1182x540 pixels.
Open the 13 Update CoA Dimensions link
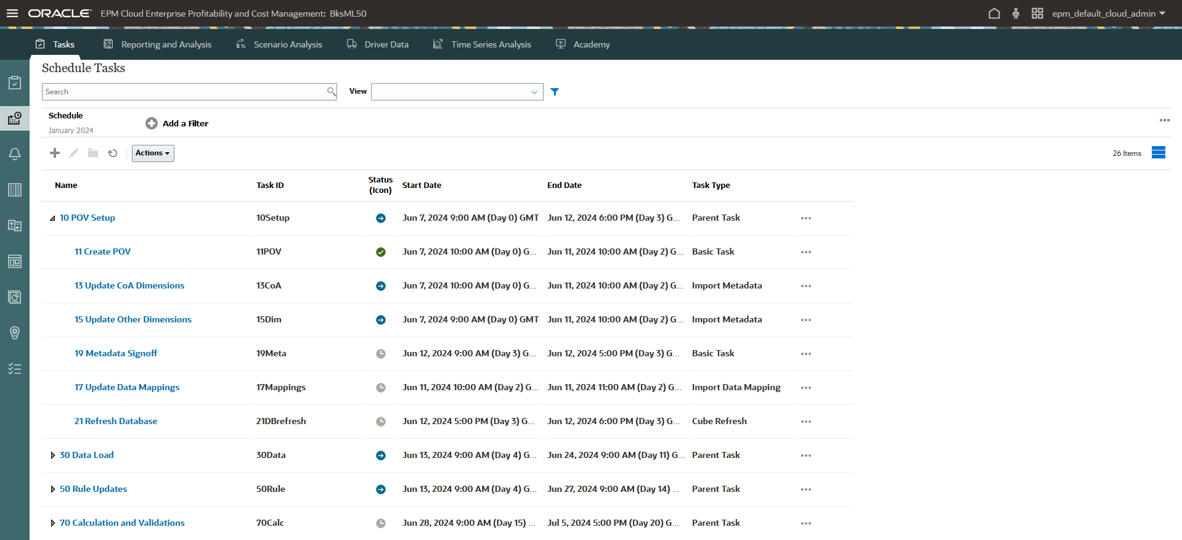[x=129, y=285]
